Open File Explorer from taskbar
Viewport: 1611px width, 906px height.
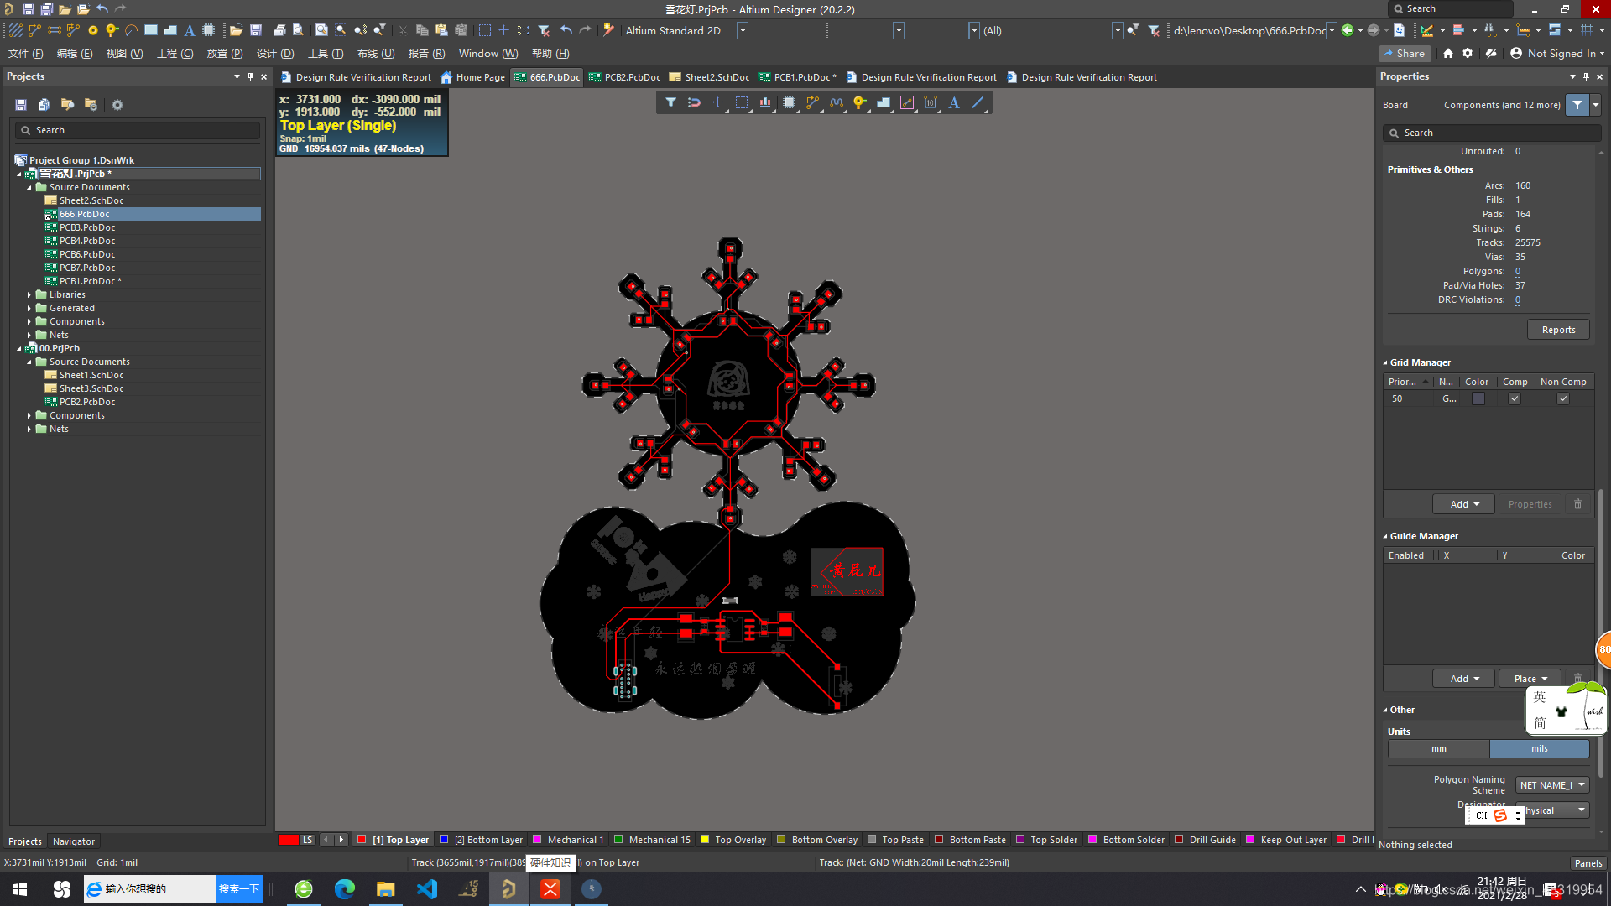point(385,889)
